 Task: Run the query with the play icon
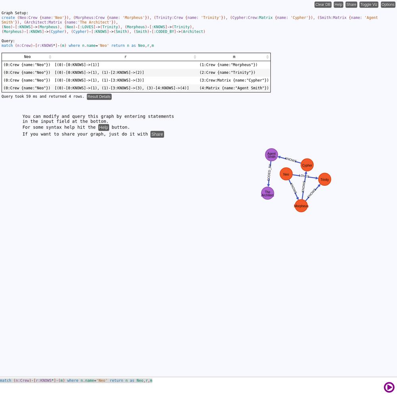coord(389,387)
